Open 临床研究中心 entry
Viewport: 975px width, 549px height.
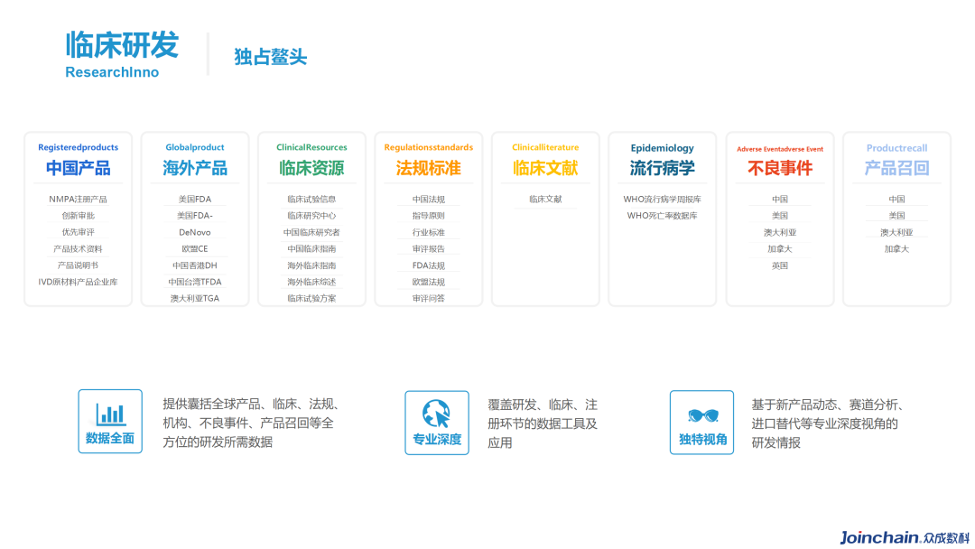pyautogui.click(x=311, y=216)
